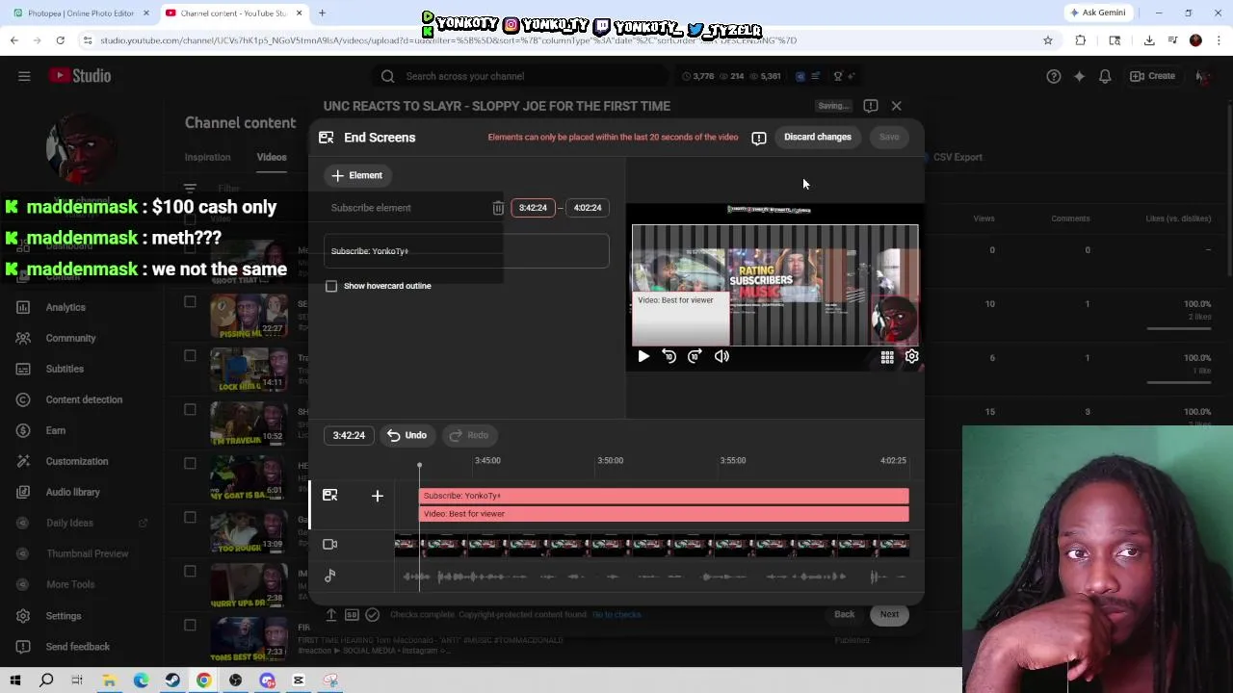Open Customization in sidebar
Image resolution: width=1233 pixels, height=693 pixels.
pos(77,461)
